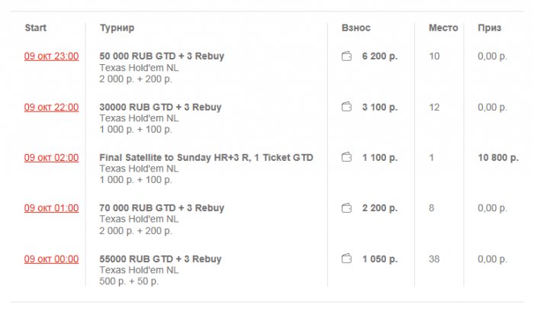Click wallet icon beside 1 100 р. buy-in
This screenshot has height=312, width=534.
point(346,158)
